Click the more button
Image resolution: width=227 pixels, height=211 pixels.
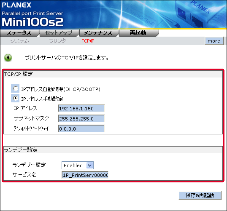coord(214,41)
